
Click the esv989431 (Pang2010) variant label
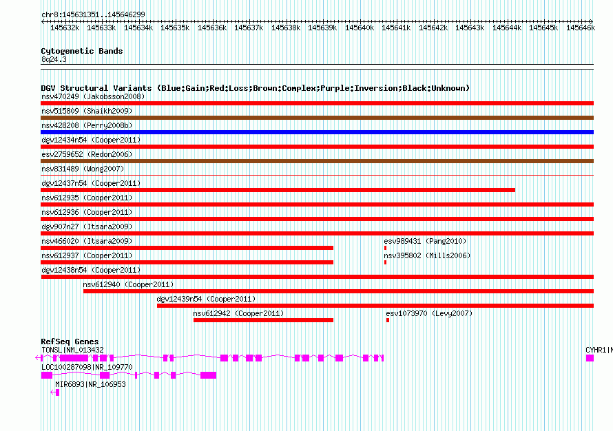pos(425,241)
